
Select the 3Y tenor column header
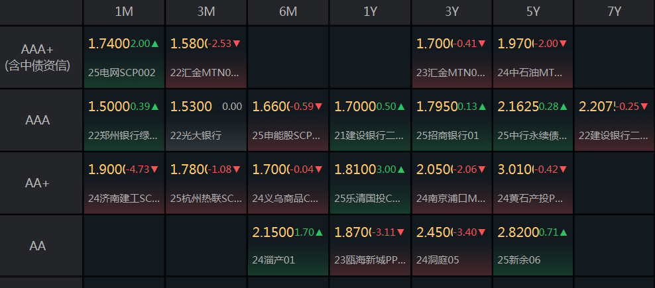click(x=451, y=12)
